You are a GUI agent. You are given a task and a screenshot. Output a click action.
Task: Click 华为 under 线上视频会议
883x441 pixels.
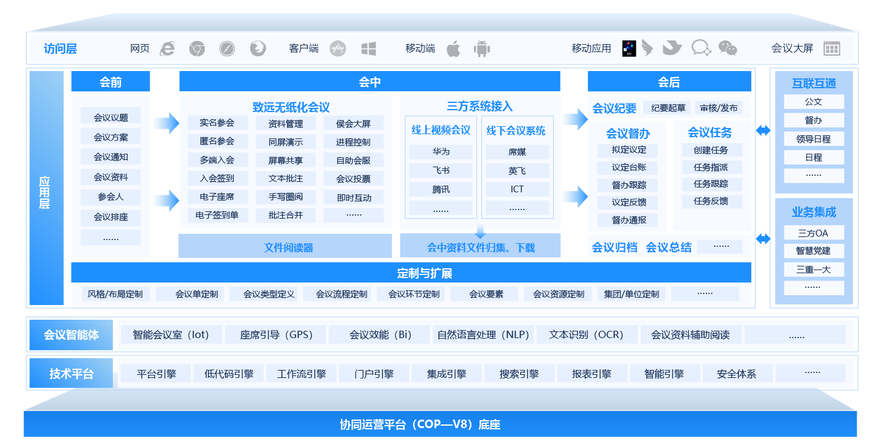[441, 152]
